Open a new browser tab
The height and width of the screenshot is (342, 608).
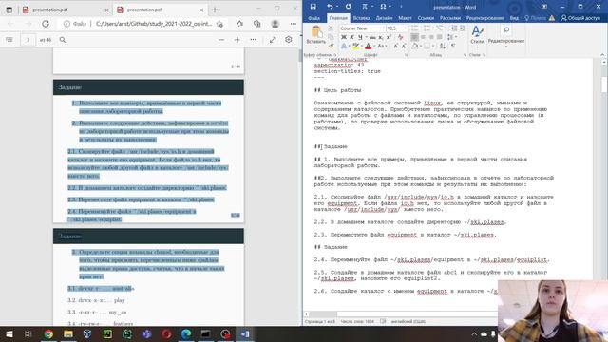coord(215,9)
